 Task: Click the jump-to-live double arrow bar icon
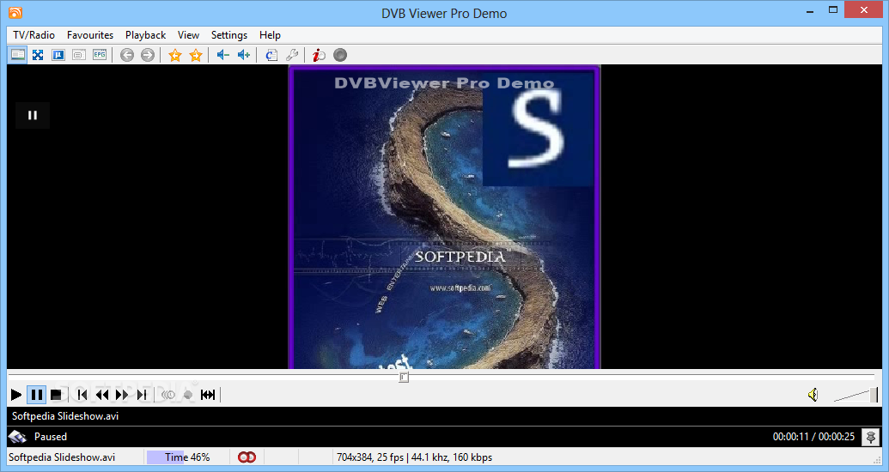[x=208, y=395]
